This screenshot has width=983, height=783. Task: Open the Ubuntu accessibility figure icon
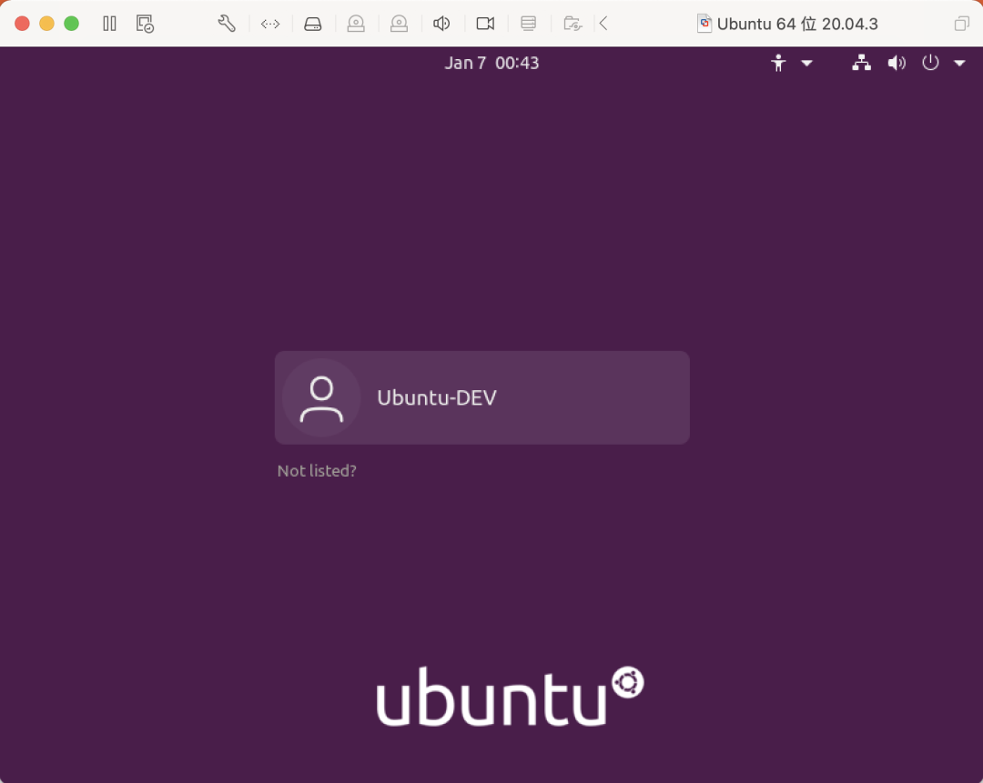(x=778, y=63)
